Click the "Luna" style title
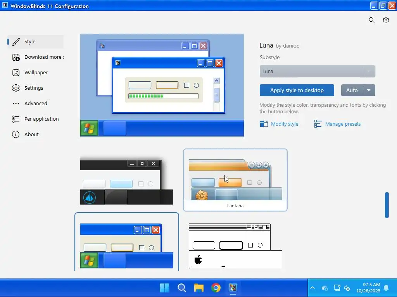397x297 pixels. click(x=266, y=46)
